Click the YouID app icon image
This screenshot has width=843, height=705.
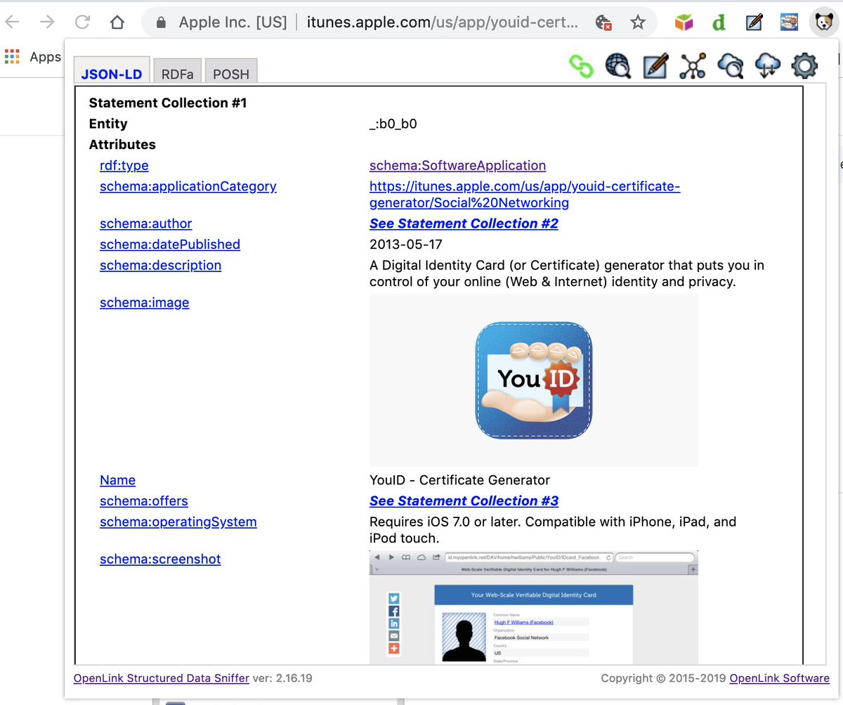click(534, 380)
